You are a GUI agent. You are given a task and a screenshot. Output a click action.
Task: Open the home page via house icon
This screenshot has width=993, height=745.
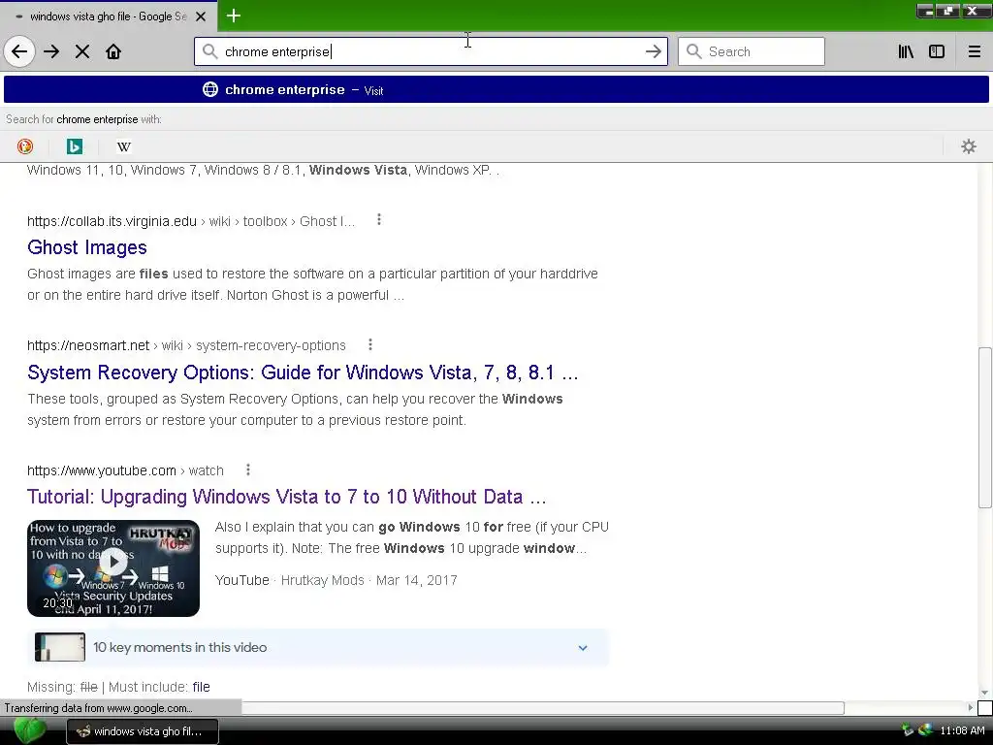pyautogui.click(x=113, y=52)
